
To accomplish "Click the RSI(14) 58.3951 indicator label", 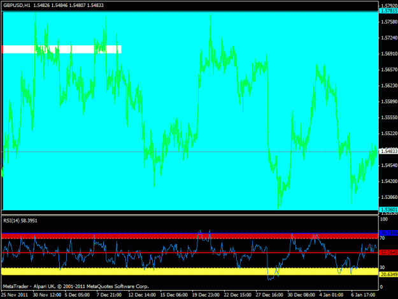I will (20, 221).
